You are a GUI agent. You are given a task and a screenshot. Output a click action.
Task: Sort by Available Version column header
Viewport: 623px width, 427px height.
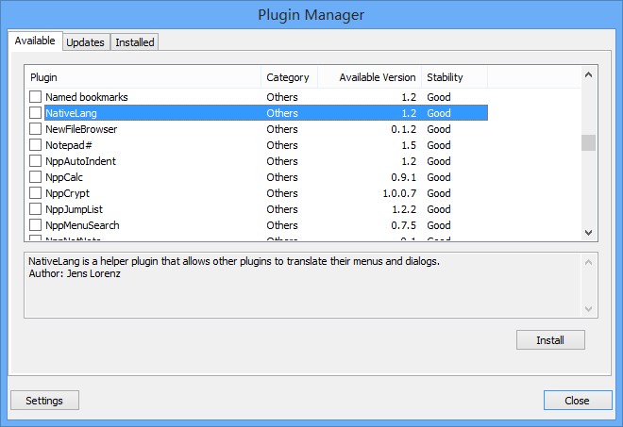(x=369, y=77)
